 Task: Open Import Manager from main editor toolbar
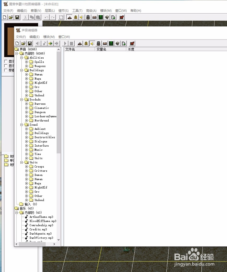[113, 17]
